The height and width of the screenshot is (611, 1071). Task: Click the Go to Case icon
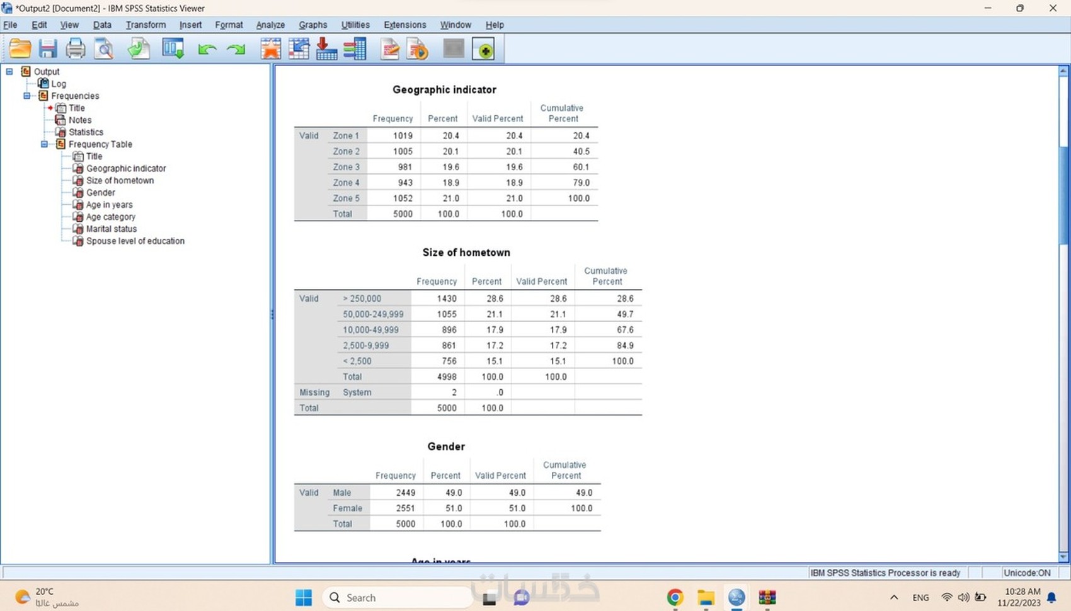point(299,49)
